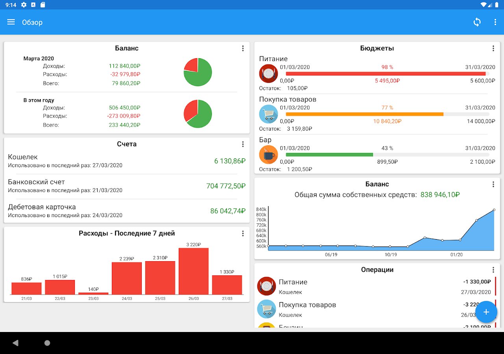Screen dimensions: 504x354
Task: Open the Питание operation of -1 330,00
Action: [x=377, y=287]
